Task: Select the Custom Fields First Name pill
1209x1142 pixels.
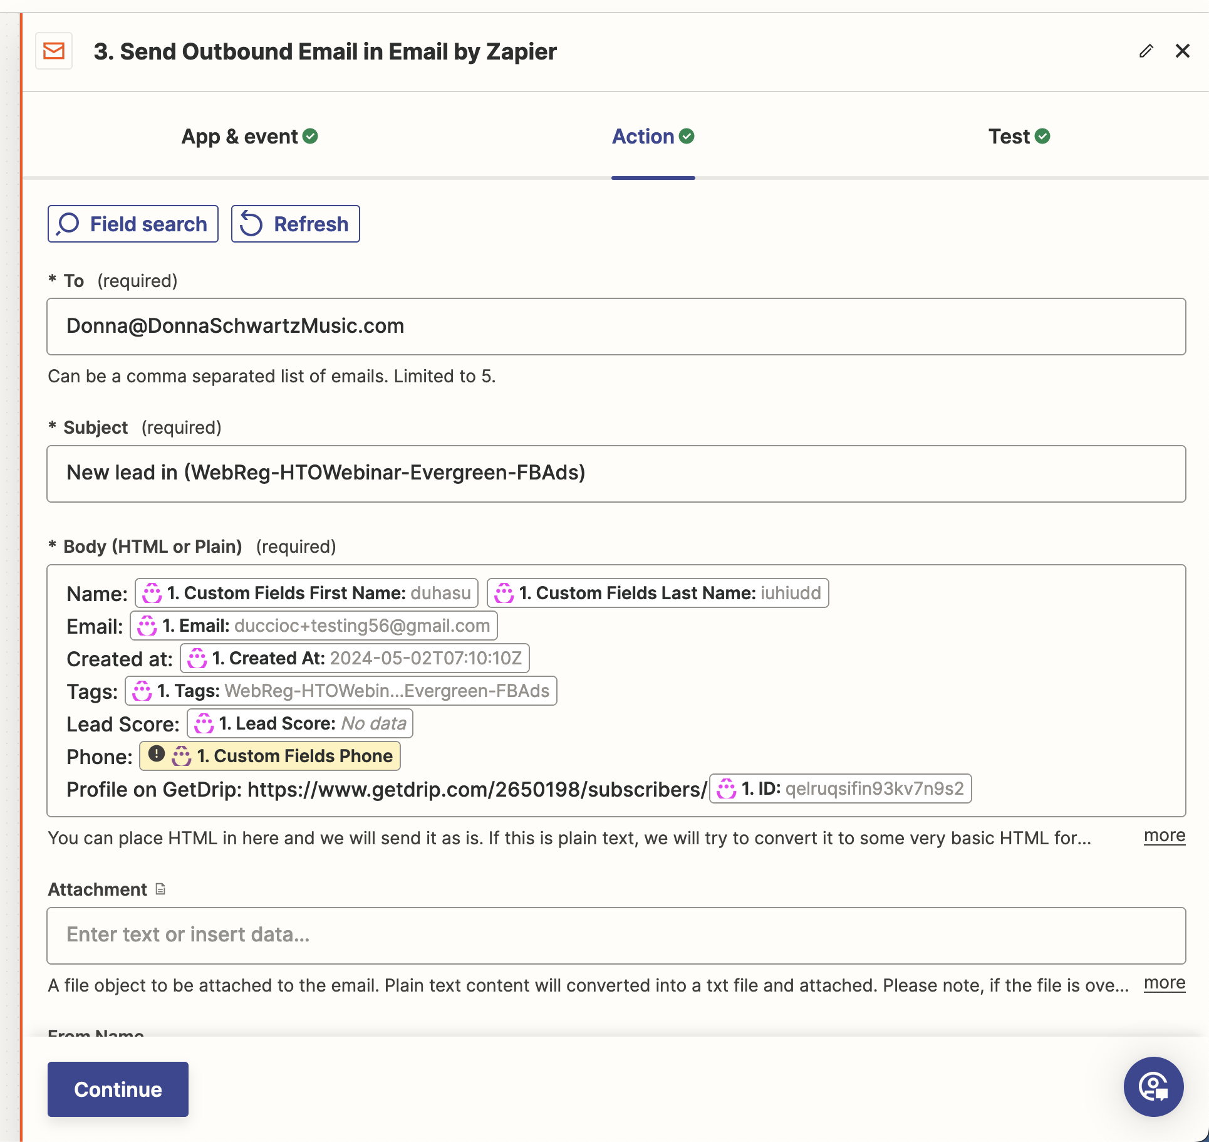Action: 306,593
